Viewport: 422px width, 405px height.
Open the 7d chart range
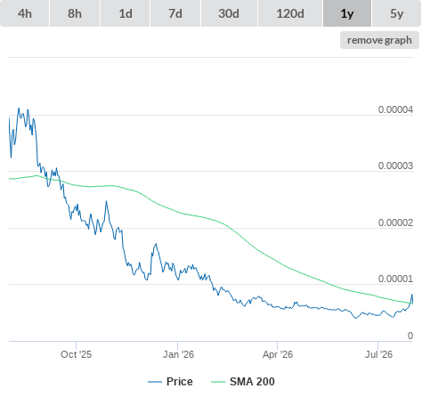point(175,13)
